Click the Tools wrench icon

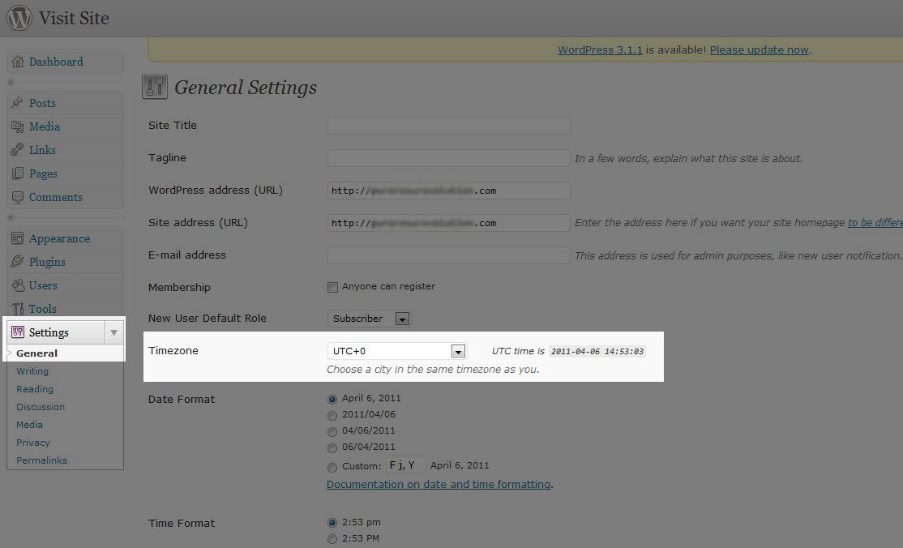point(18,310)
